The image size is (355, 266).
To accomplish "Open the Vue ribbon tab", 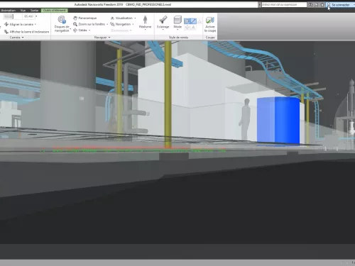I will tap(23, 11).
